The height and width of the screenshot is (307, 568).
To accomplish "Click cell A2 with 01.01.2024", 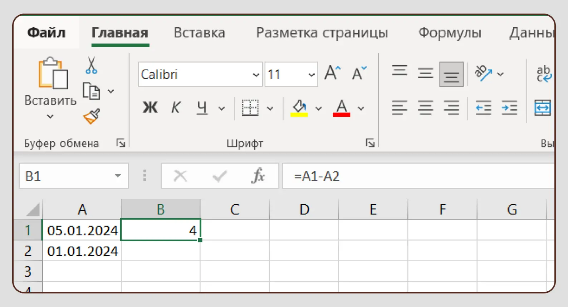I will [82, 251].
